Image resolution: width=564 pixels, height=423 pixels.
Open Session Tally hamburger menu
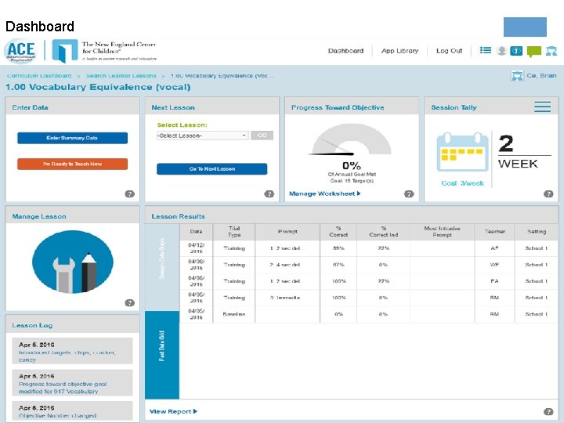[542, 107]
